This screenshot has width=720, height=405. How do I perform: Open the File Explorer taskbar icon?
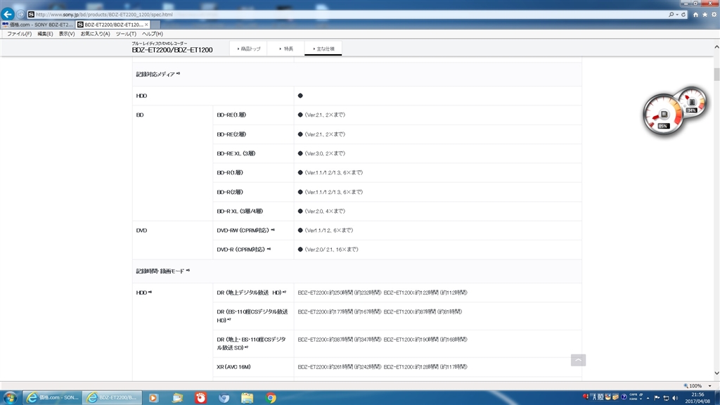(x=247, y=398)
